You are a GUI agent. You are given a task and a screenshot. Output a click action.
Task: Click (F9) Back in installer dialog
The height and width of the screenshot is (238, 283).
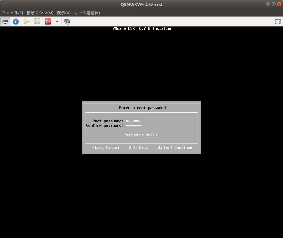[x=138, y=148]
